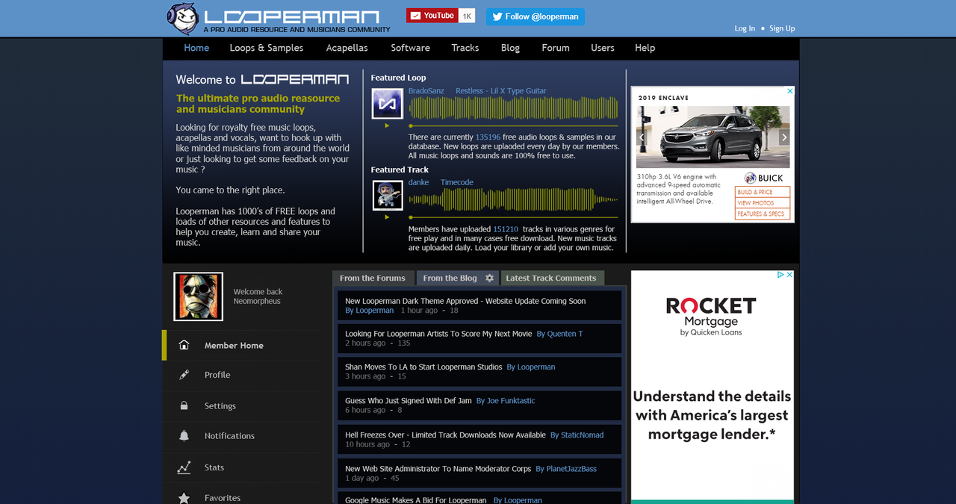Screen dimensions: 956x504
Task: Open Notifications in sidebar
Action: point(243,436)
